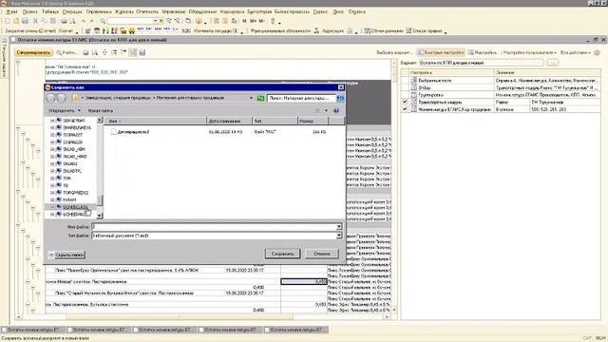Viewport: 608px width, 342px height.
Task: Click the Вариант ellipsis select button
Action: [x=553, y=63]
